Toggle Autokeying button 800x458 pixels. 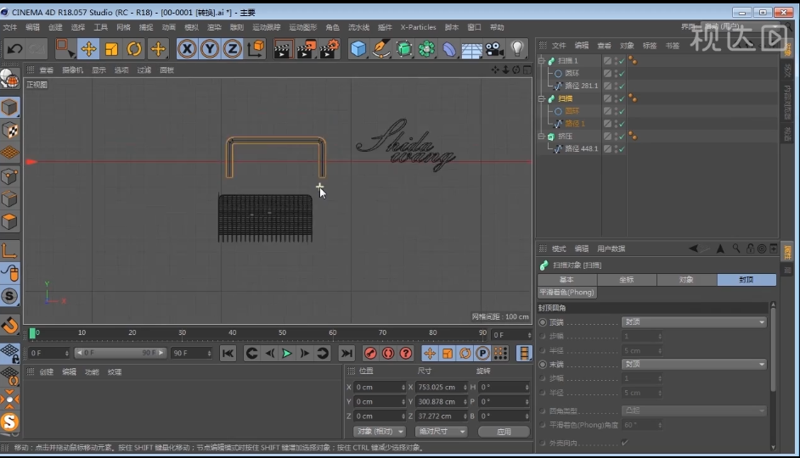[388, 353]
